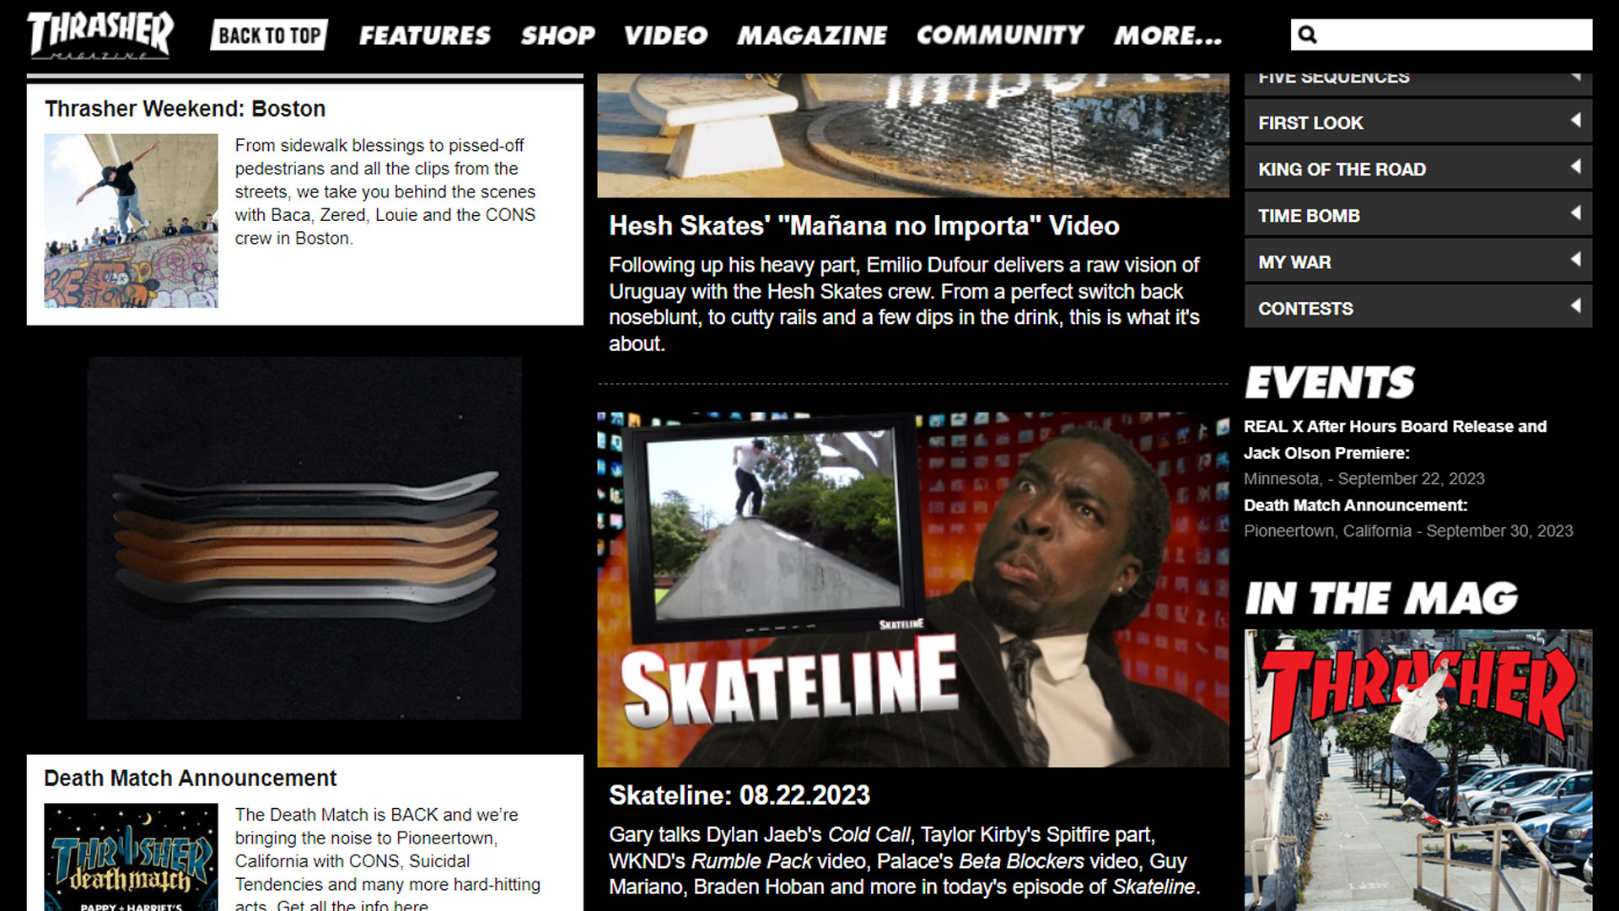Click the Skateline episode description text
The image size is (1619, 911).
coord(905,860)
